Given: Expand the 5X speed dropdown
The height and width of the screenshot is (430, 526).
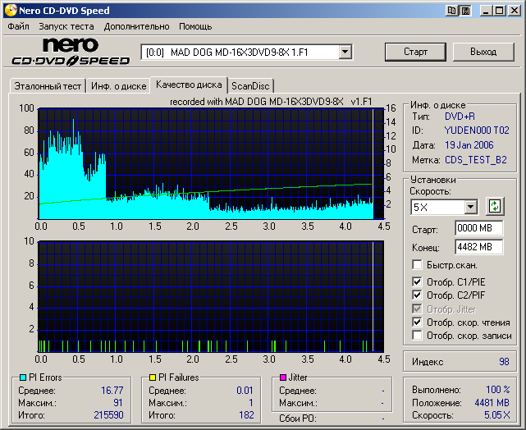Looking at the screenshot, I should [470, 207].
